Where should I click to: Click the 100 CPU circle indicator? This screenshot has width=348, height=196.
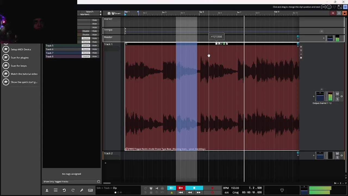point(324,7)
